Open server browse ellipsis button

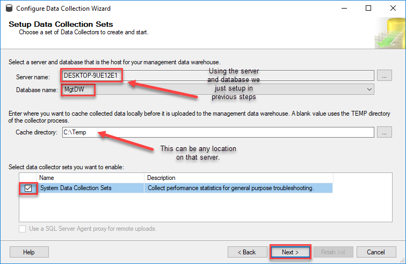pyautogui.click(x=385, y=76)
